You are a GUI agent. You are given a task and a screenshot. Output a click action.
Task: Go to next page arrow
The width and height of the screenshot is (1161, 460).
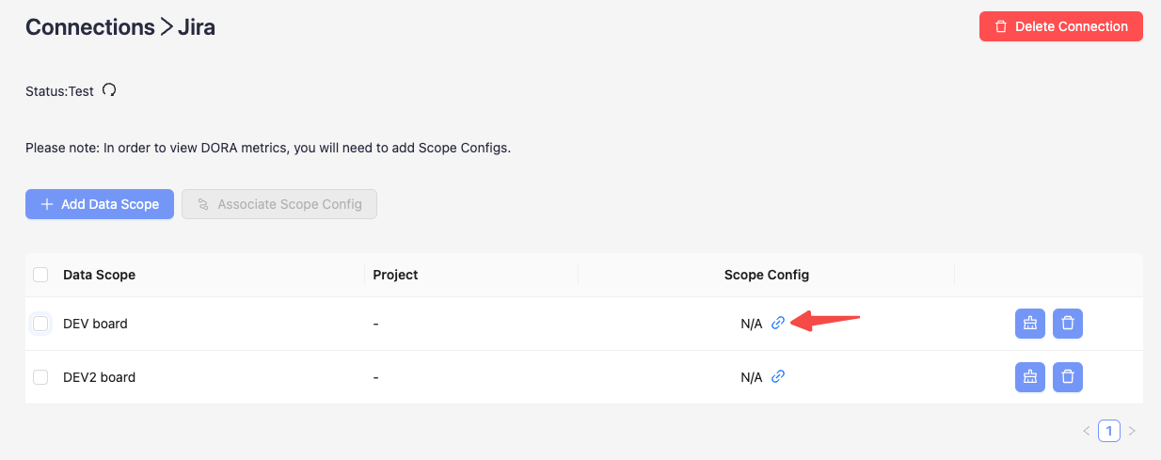pyautogui.click(x=1132, y=431)
